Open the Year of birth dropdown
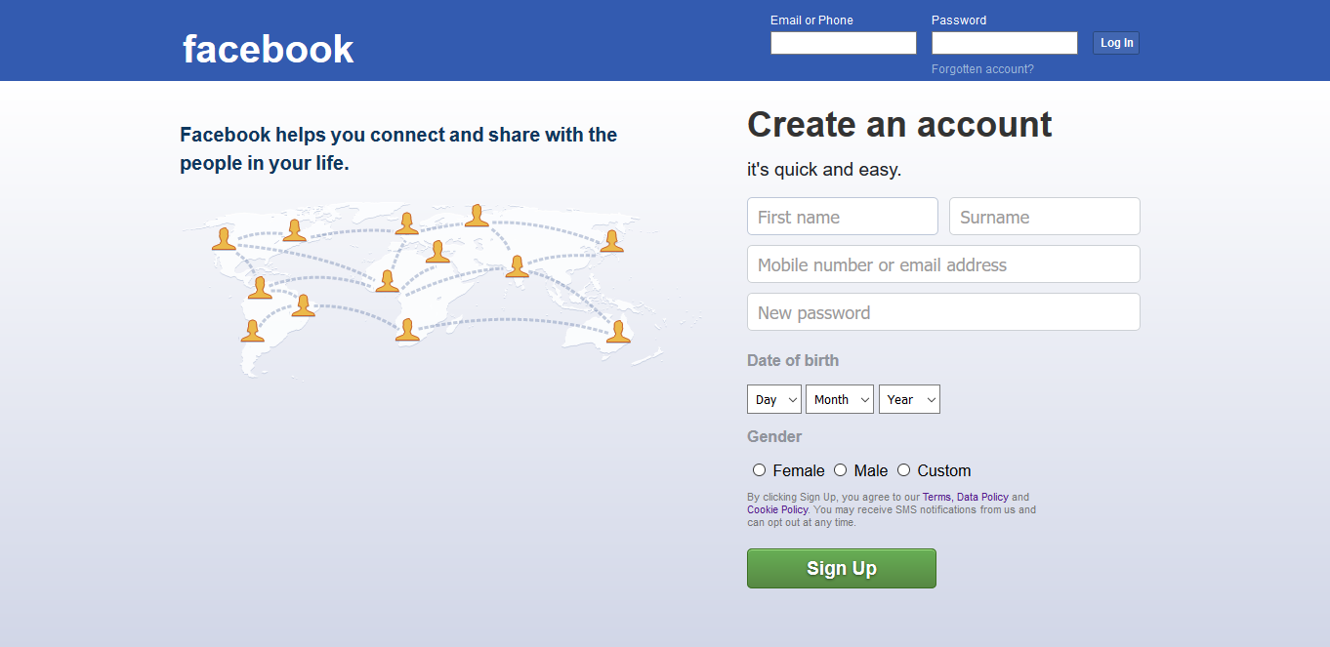The image size is (1330, 647). click(x=908, y=399)
